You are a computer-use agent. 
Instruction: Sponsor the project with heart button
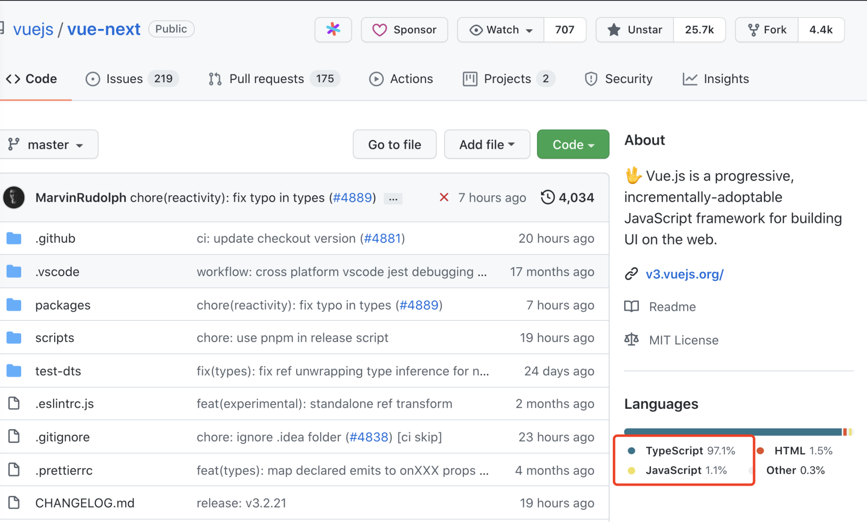[404, 30]
